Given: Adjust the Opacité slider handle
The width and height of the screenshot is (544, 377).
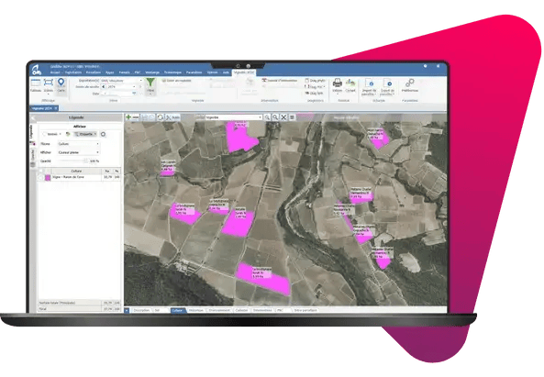Looking at the screenshot, I should pyautogui.click(x=86, y=161).
